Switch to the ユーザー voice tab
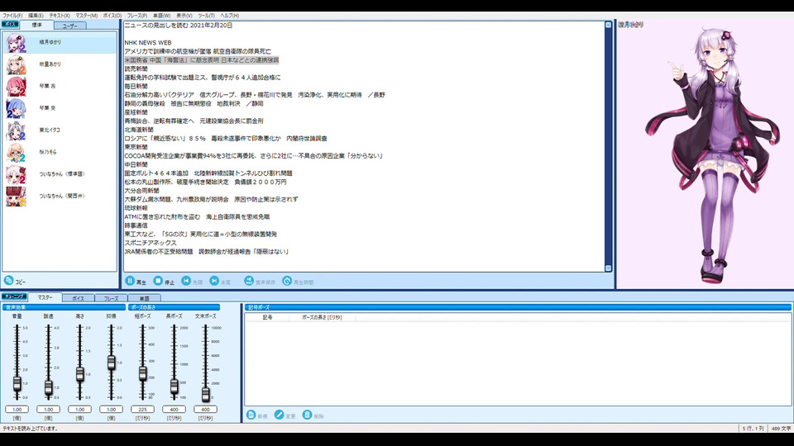Viewport: 794px width, 446px height. pyautogui.click(x=69, y=26)
